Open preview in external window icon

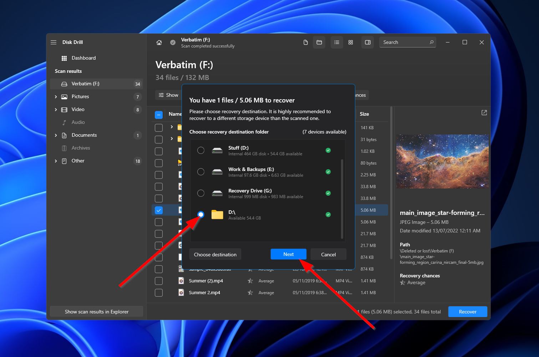(484, 112)
